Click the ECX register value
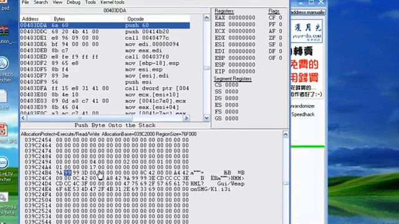Image resolution: width=399 pixels, height=224 pixels. pos(242,31)
